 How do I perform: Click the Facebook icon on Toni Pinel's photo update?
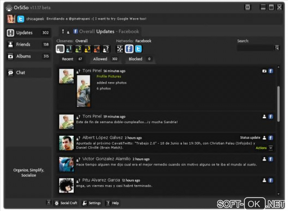(x=271, y=71)
